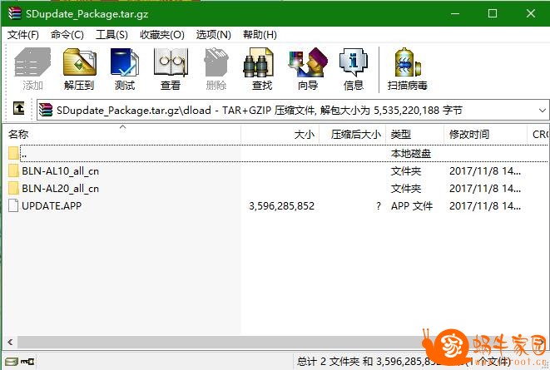Viewport: 550px width, 370px height.
Task: Click the BLN-AL20_all_cn folder icon
Action: click(13, 189)
